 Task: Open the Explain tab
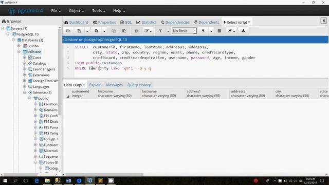pos(95,85)
